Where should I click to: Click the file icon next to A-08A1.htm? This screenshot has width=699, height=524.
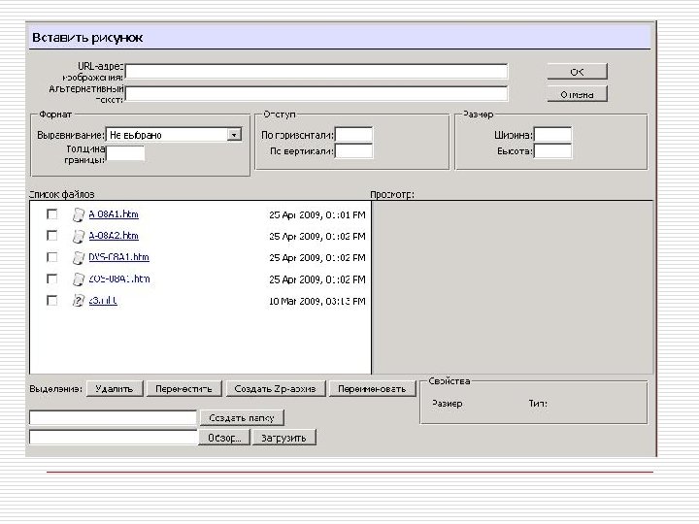pos(79,214)
